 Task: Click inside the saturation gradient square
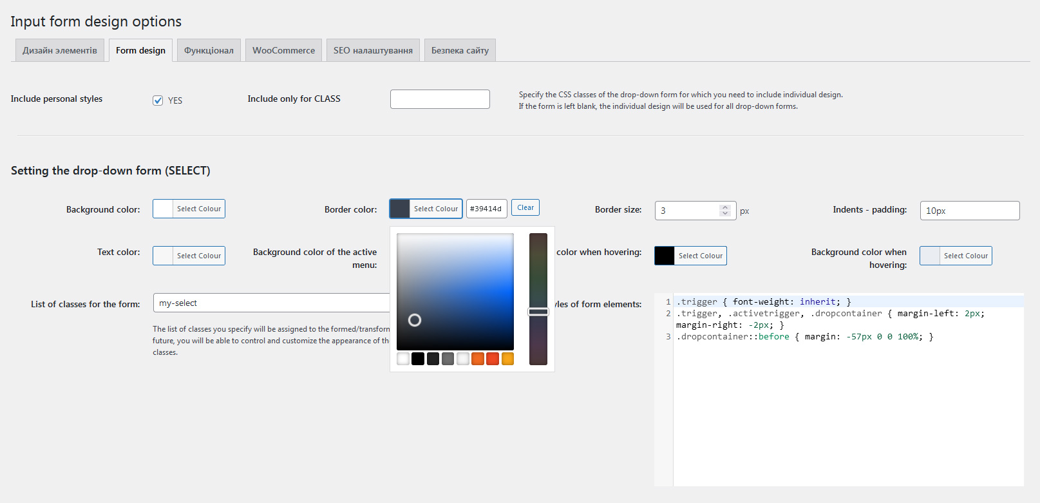tap(455, 292)
